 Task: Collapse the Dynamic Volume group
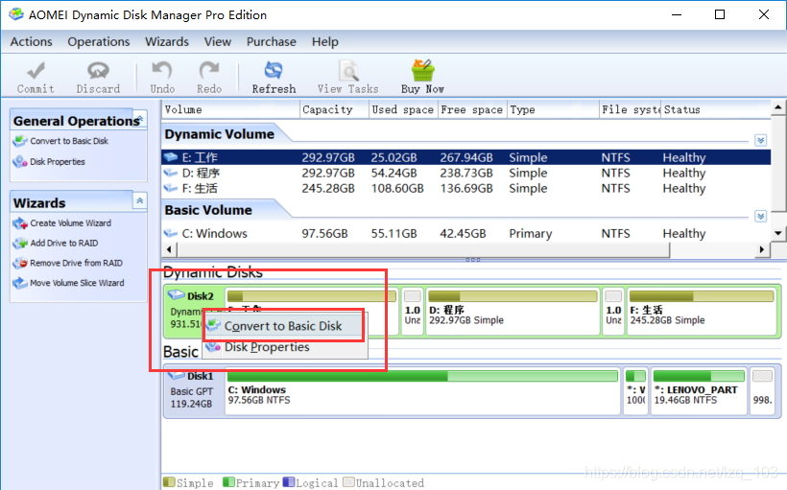pos(761,140)
